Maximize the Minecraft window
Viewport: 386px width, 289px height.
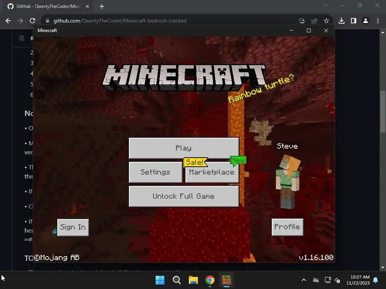pyautogui.click(x=309, y=30)
